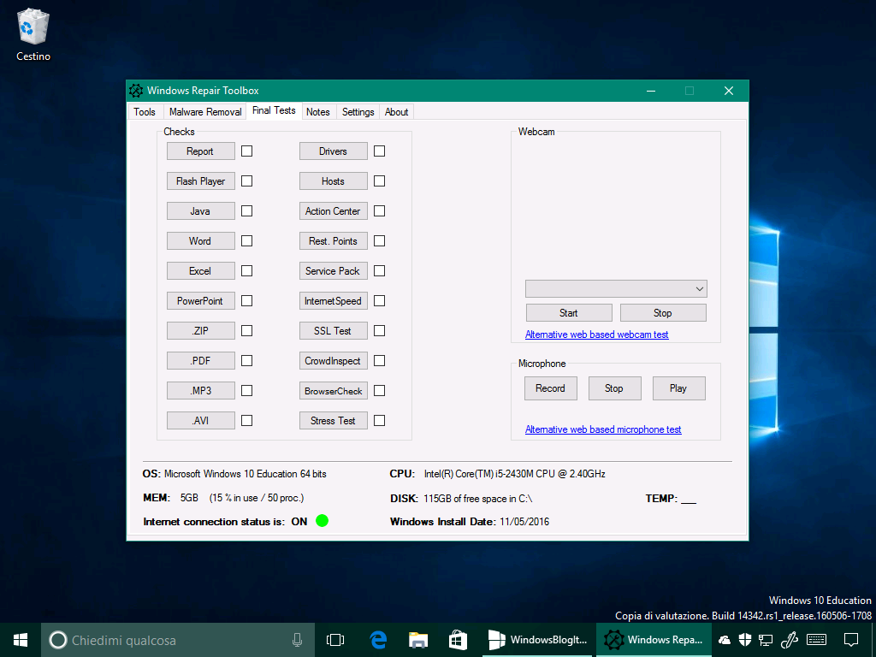Open the webcam device dropdown
Screen dimensions: 876x657
pos(616,289)
